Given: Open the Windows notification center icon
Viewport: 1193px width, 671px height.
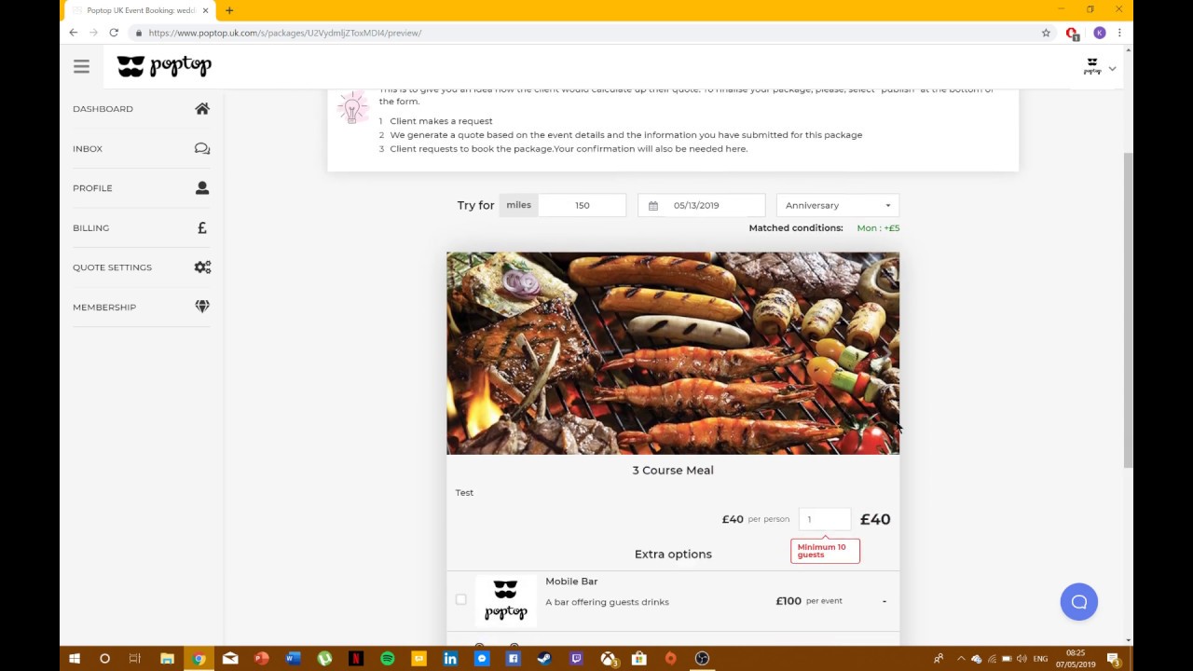Looking at the screenshot, I should [1113, 659].
